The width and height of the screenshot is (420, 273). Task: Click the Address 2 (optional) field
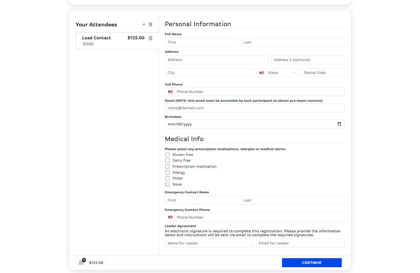click(308, 60)
